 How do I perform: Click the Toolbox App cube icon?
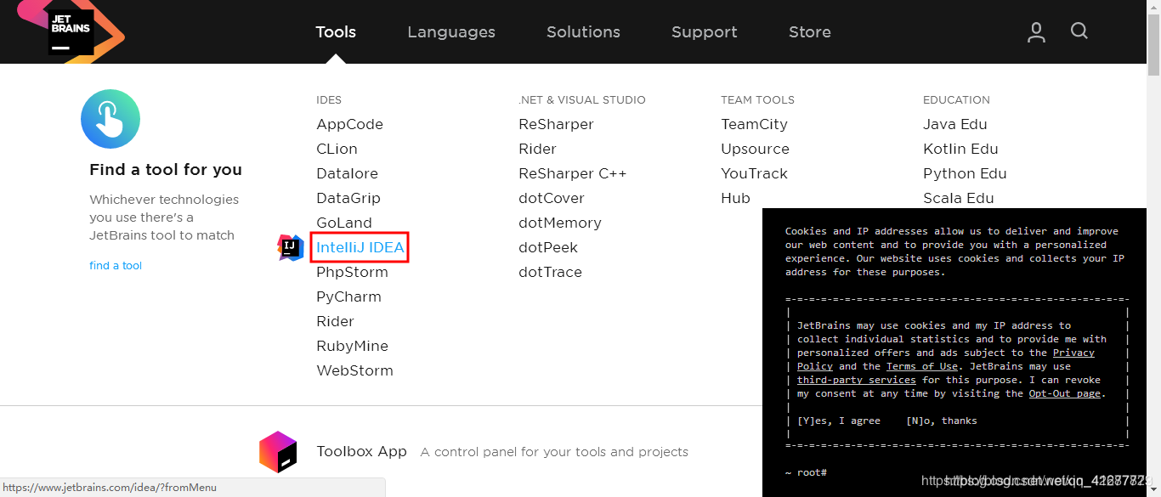point(278,452)
